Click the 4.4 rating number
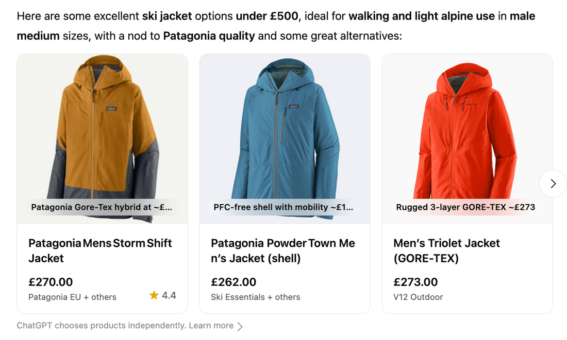The width and height of the screenshot is (567, 340). [x=169, y=295]
